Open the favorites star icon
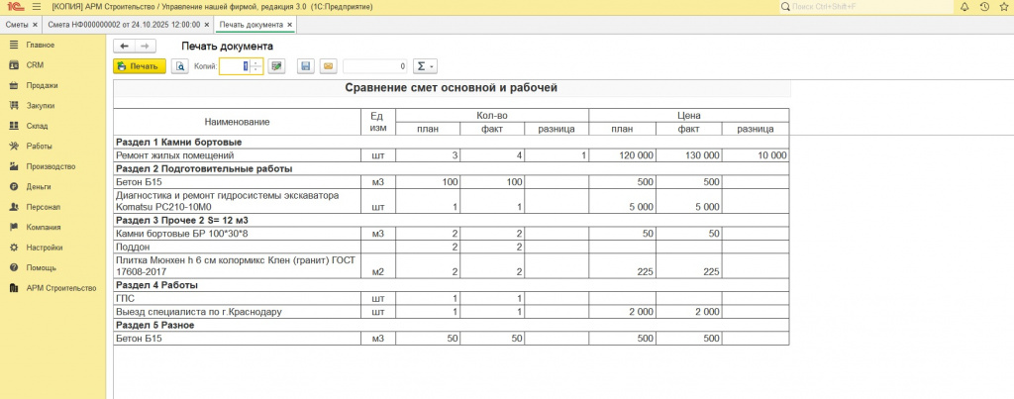1014x399 pixels. [1004, 7]
